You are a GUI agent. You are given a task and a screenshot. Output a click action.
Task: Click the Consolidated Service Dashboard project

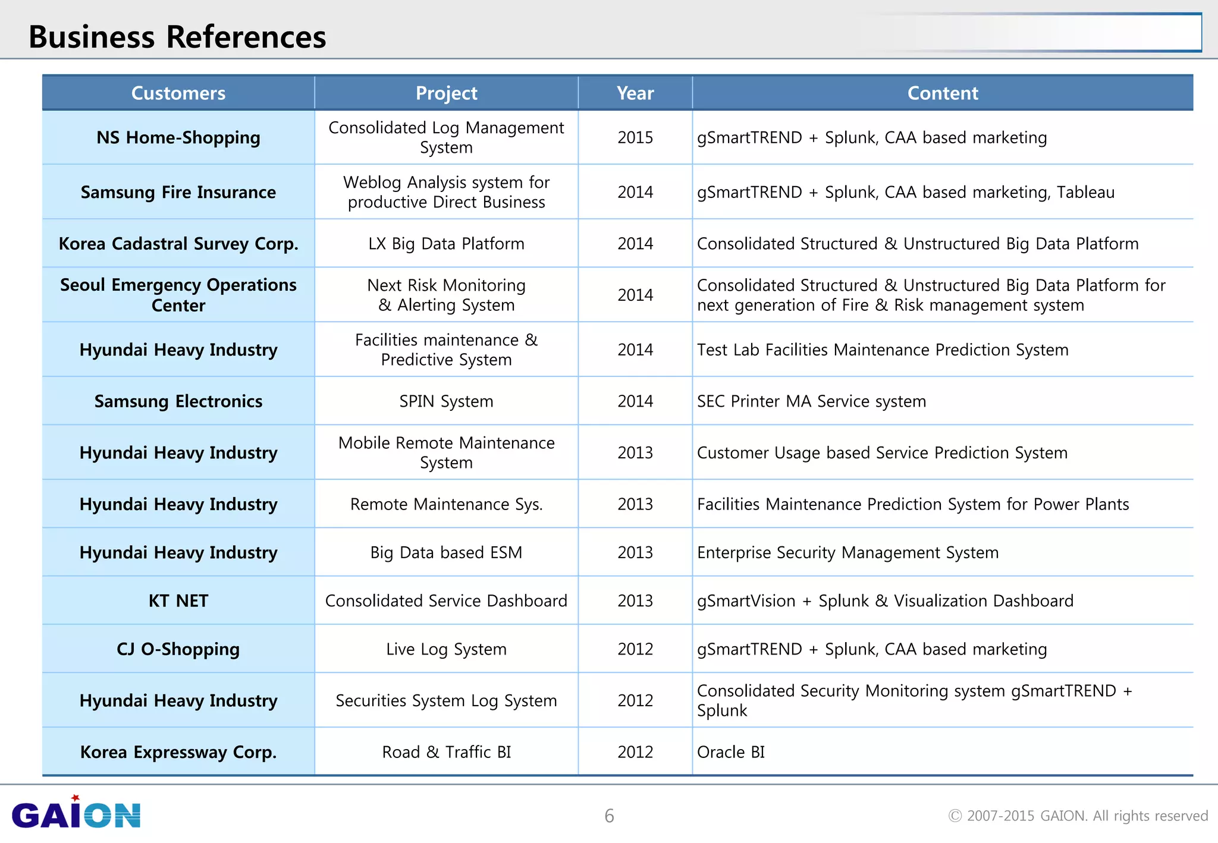[x=446, y=600]
